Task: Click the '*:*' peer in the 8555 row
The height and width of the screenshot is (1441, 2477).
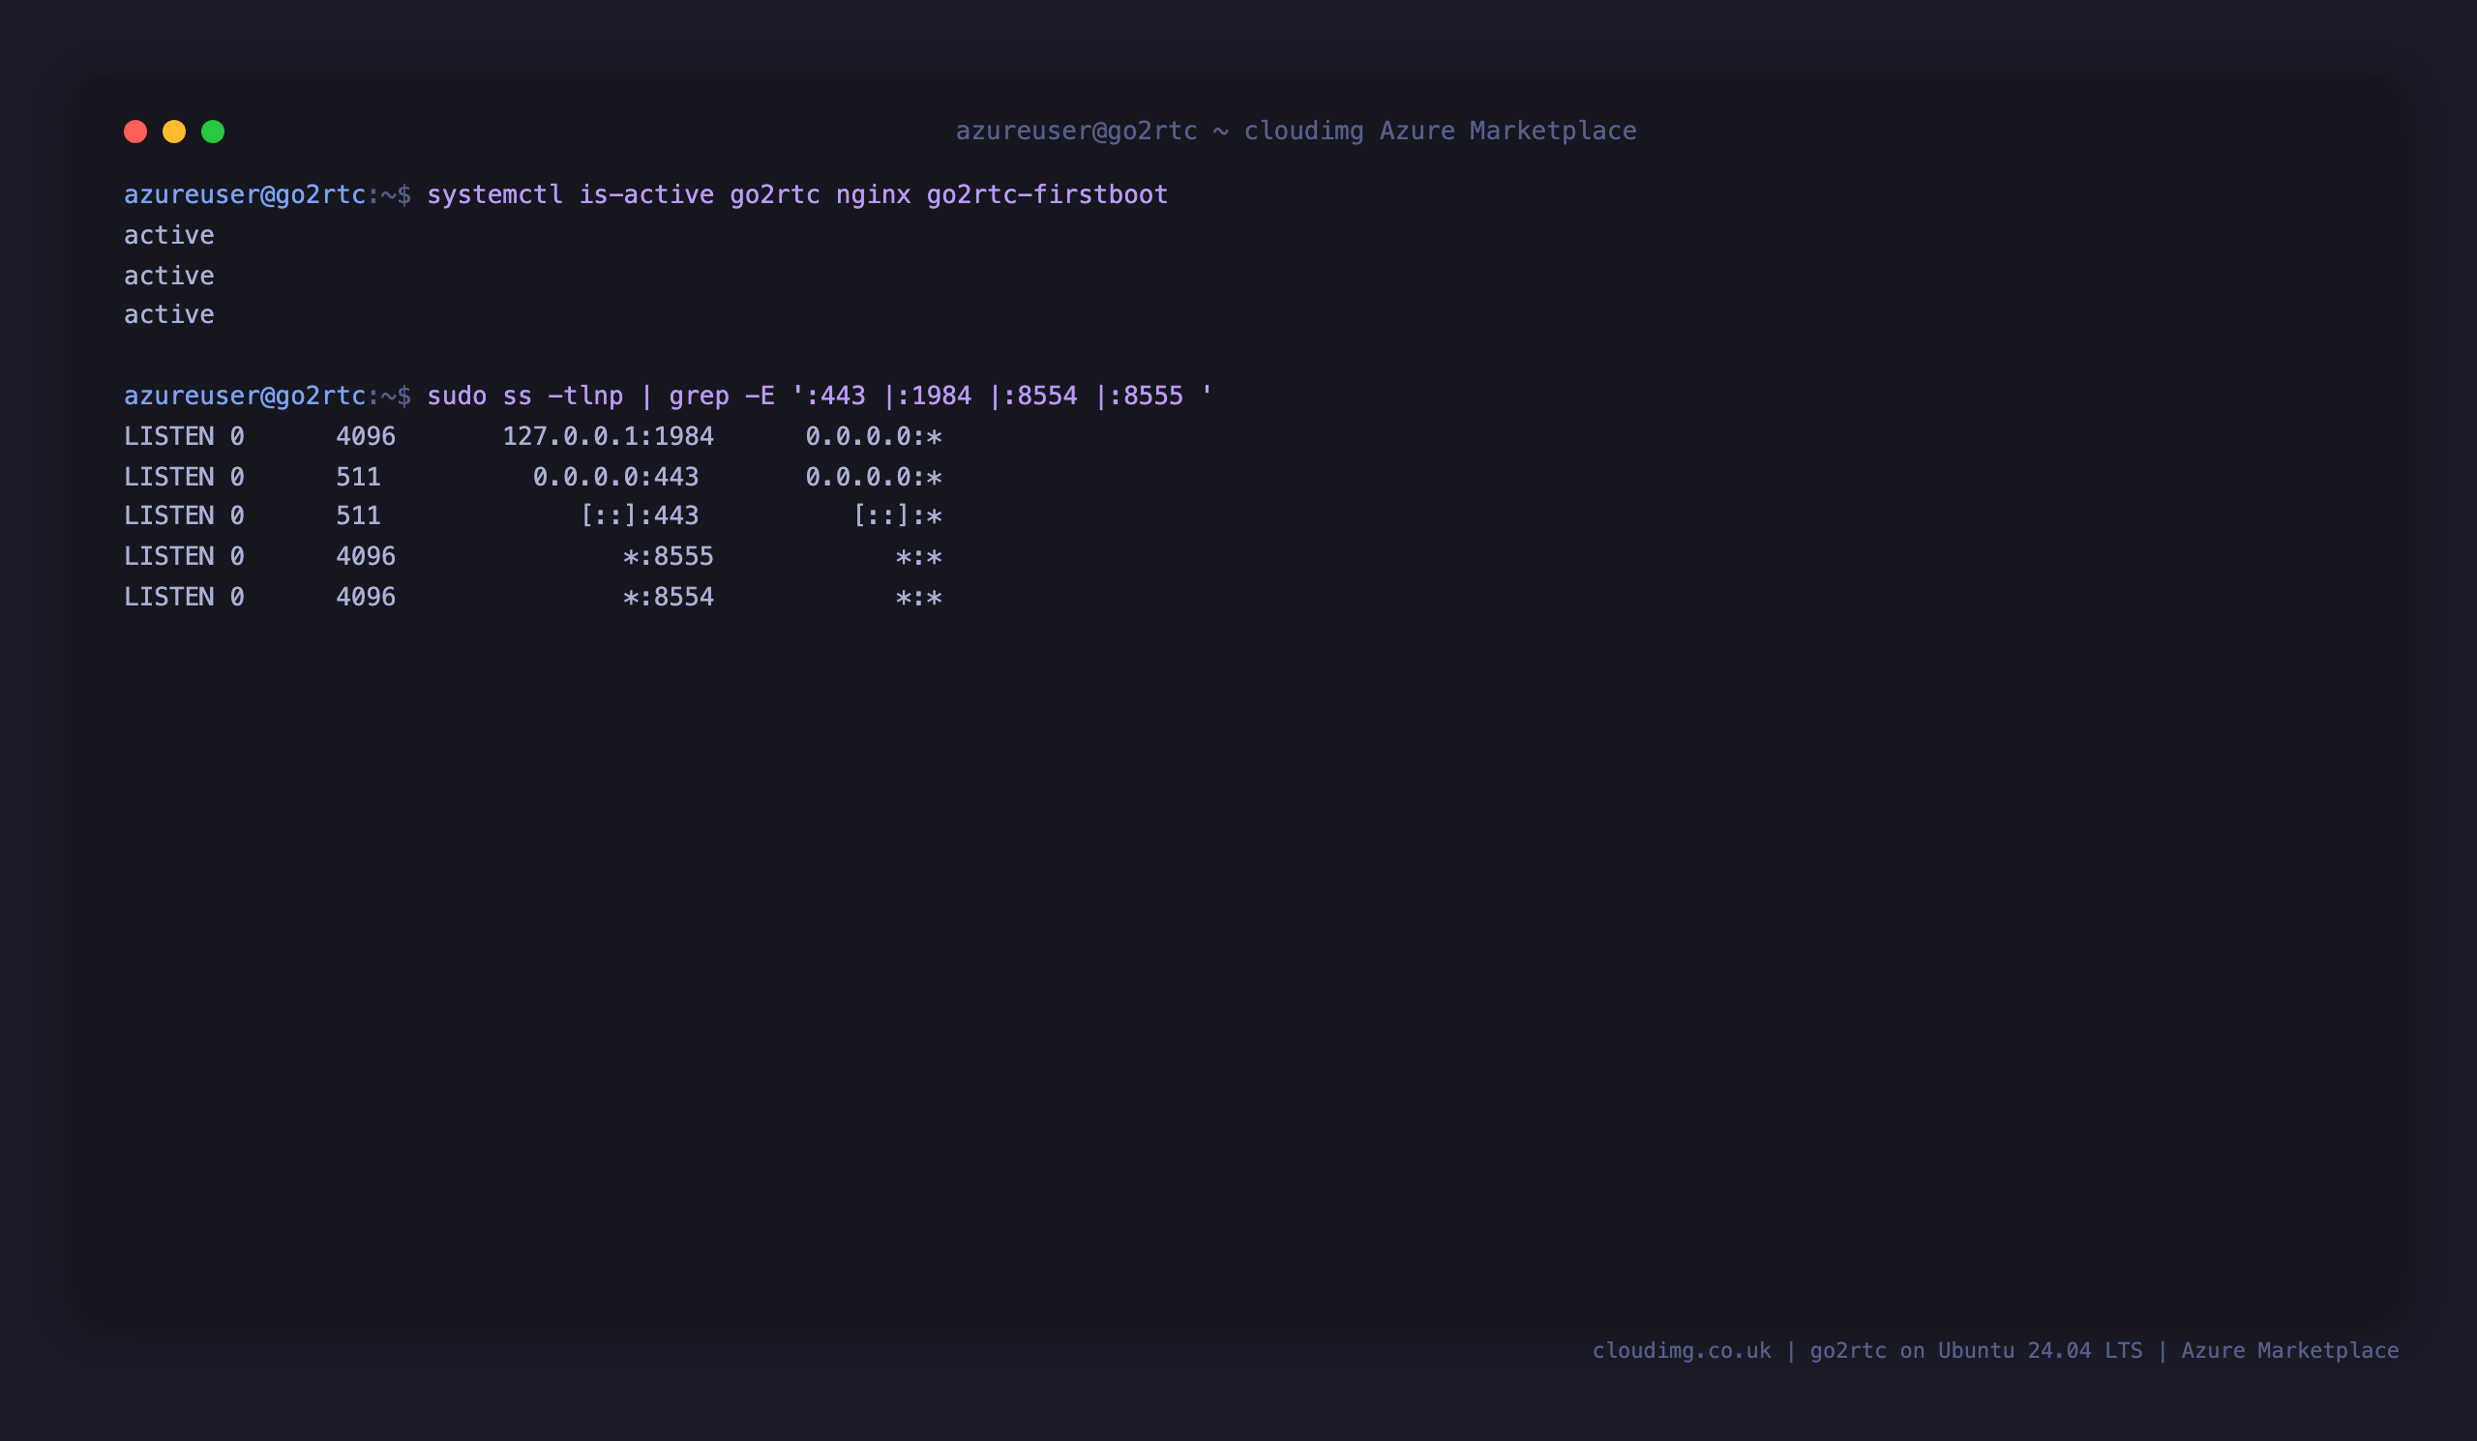Action: click(919, 557)
